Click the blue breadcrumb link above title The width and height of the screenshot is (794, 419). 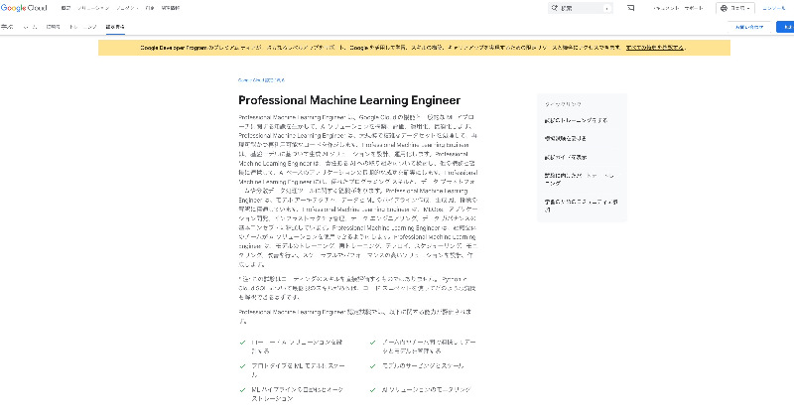[x=261, y=79]
